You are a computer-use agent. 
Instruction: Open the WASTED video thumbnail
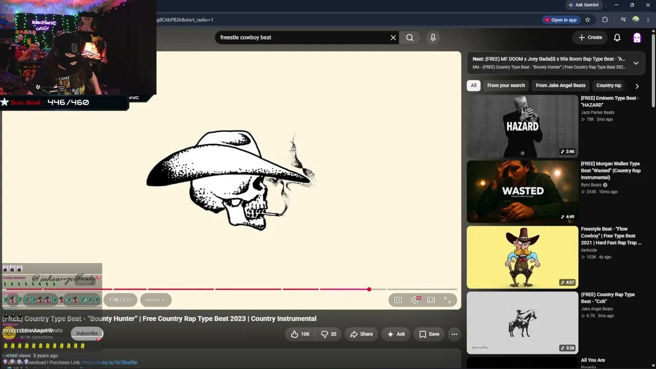tap(522, 192)
